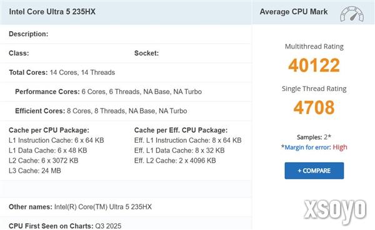Select Eff. L1 Data Cache: 8 x 32 KB
The width and height of the screenshot is (375, 230).
click(179, 150)
